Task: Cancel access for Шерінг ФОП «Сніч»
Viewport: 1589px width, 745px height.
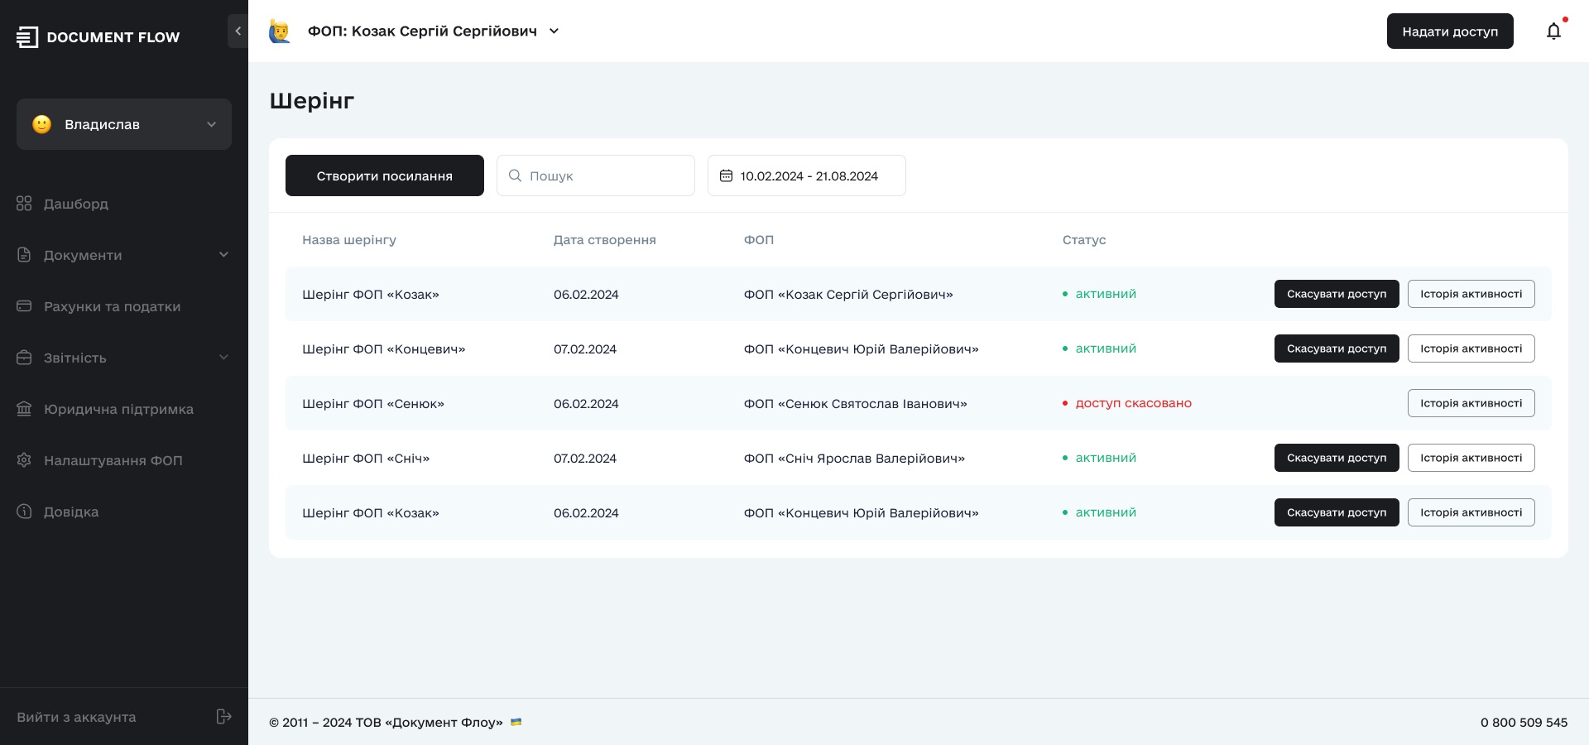Action: [1337, 458]
